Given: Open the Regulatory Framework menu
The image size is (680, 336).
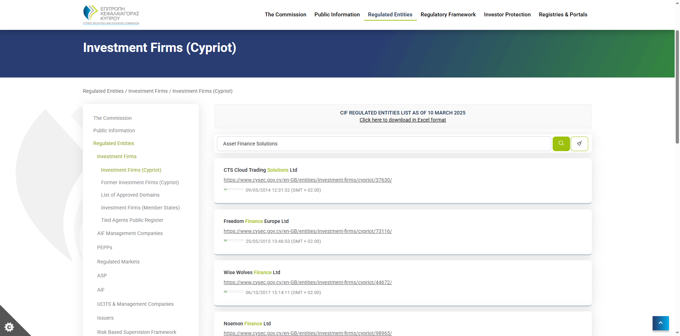Looking at the screenshot, I should [x=448, y=15].
